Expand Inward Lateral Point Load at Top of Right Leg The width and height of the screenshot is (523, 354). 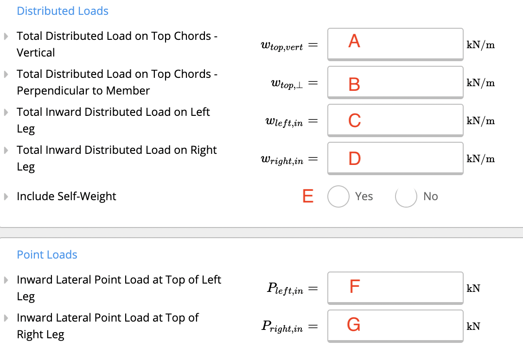6,318
